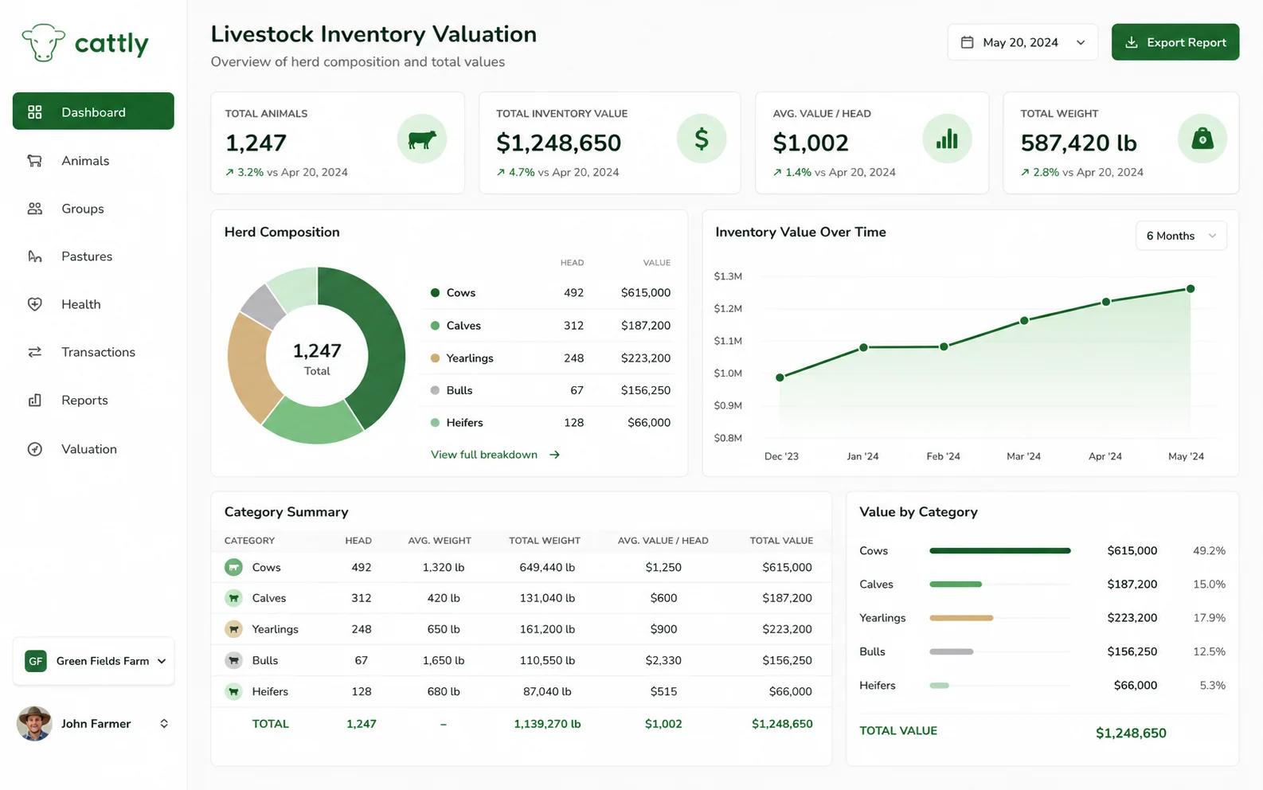Click the calendar icon in date picker
The width and height of the screenshot is (1263, 790).
coord(967,42)
